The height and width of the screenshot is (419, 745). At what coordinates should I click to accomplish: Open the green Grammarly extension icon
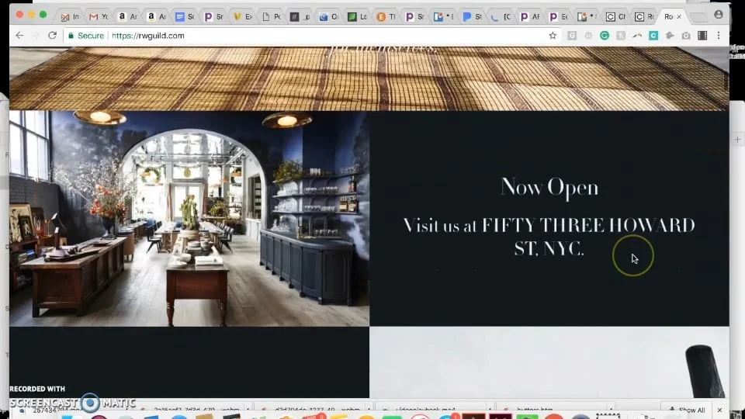point(605,36)
